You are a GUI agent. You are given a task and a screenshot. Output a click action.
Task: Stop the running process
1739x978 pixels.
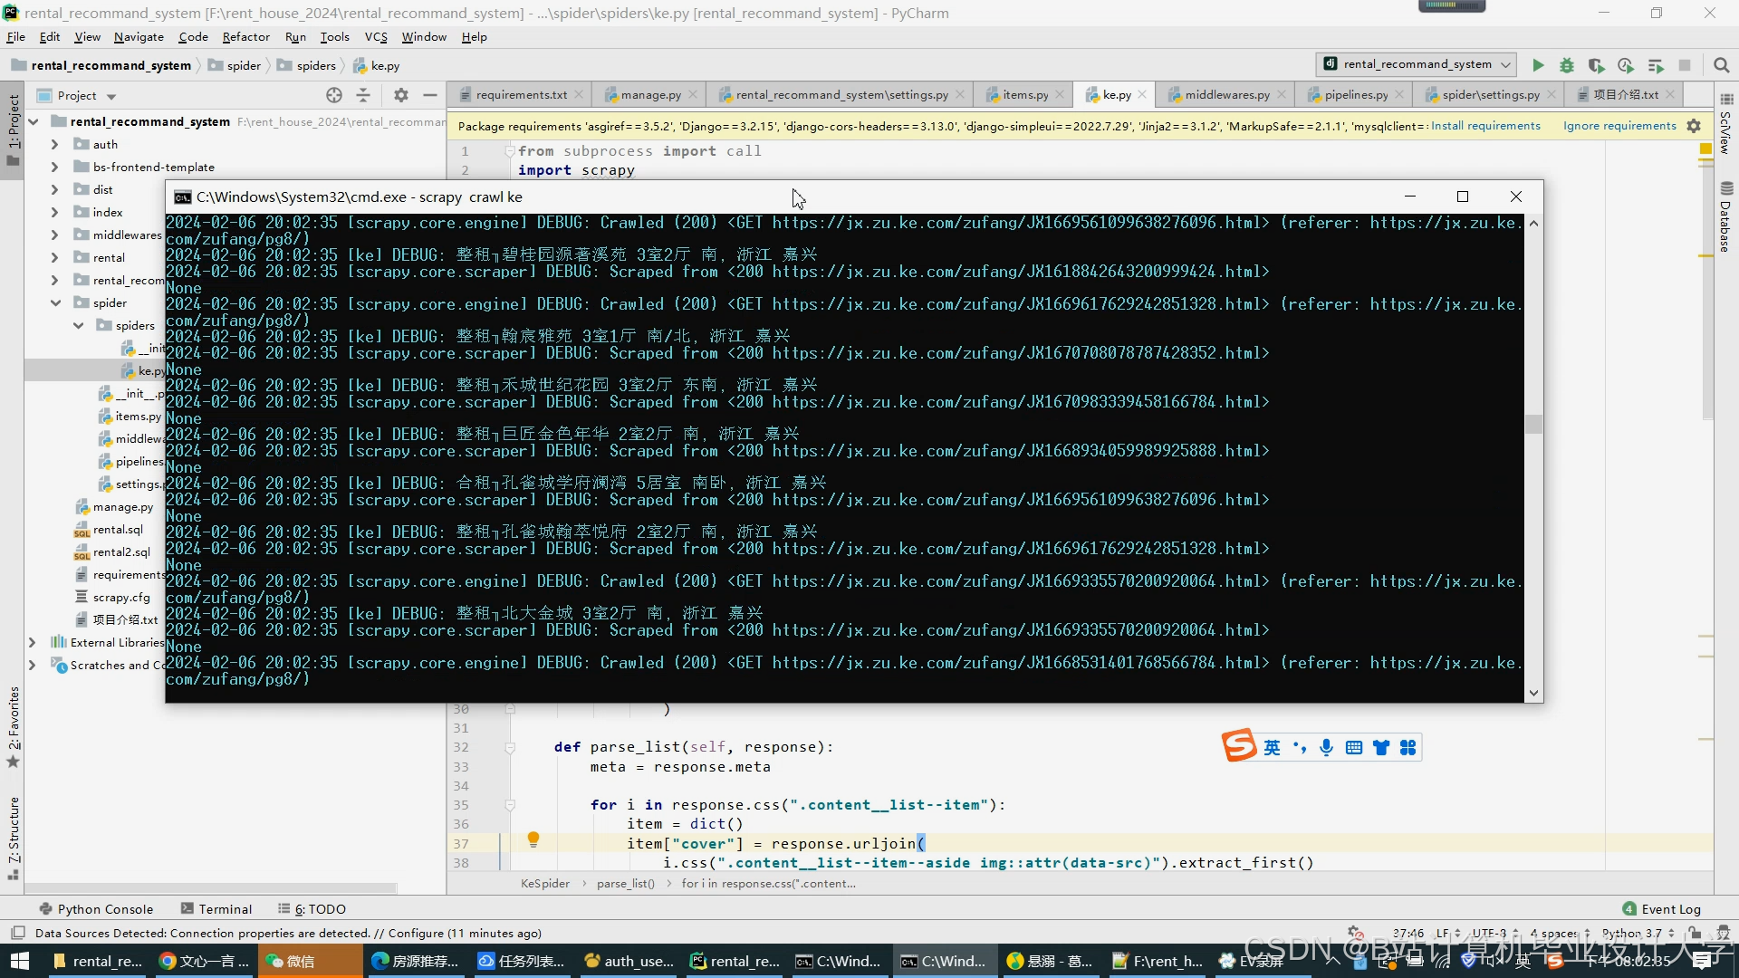[x=1686, y=65]
